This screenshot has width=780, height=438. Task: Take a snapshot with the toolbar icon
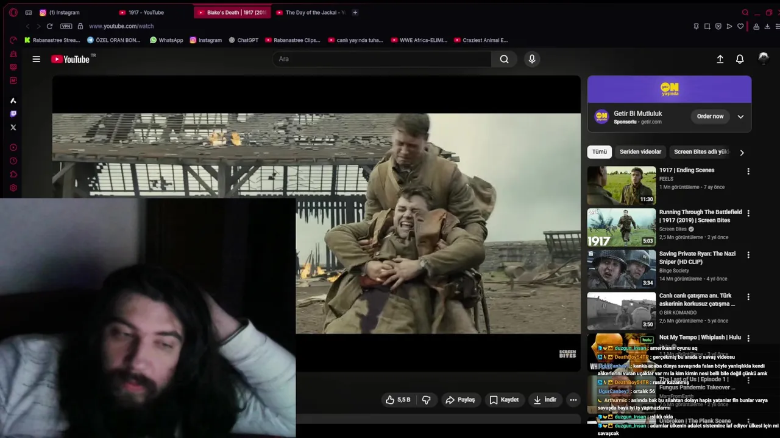click(x=707, y=26)
